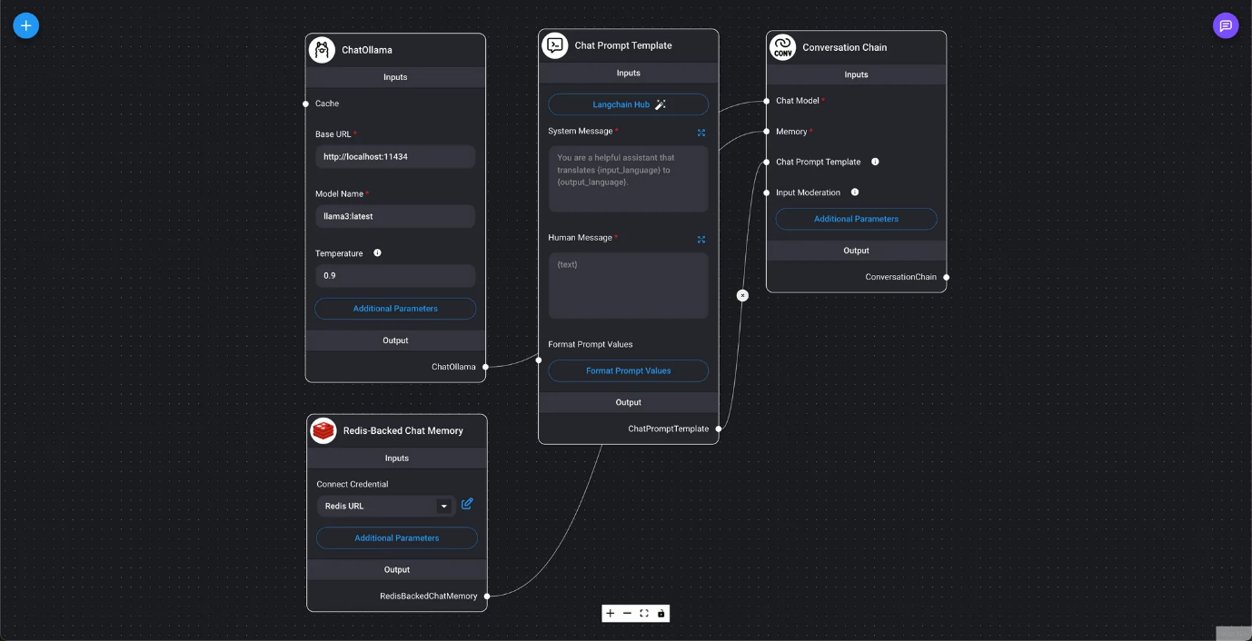Click the Langchain Hub button
The height and width of the screenshot is (641, 1252).
pos(628,104)
